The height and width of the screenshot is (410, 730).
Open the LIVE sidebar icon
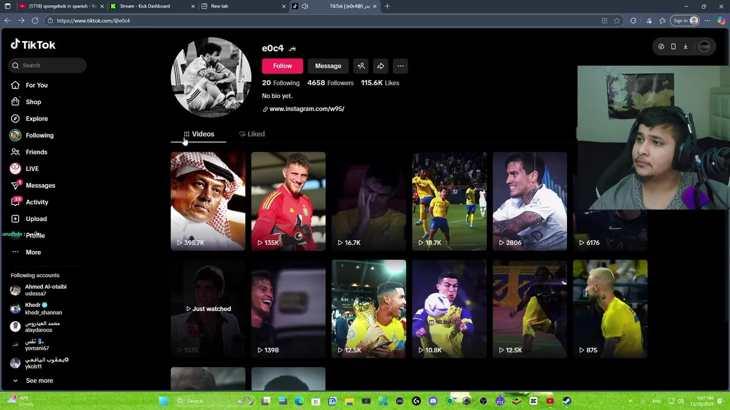[15, 169]
